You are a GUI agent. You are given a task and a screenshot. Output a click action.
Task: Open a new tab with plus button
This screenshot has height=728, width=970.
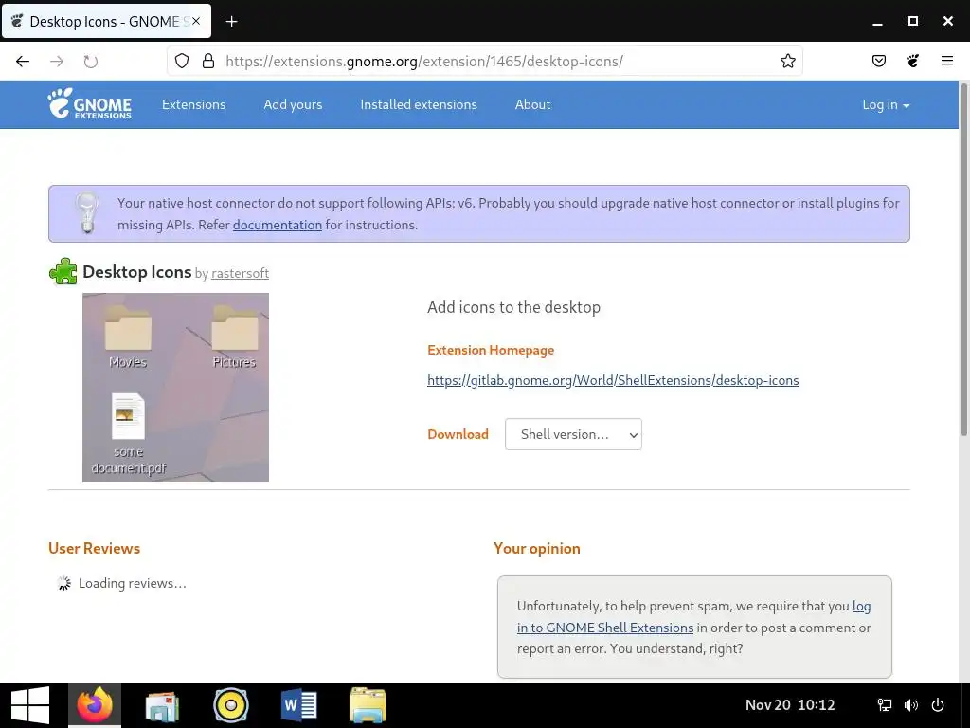[231, 22]
